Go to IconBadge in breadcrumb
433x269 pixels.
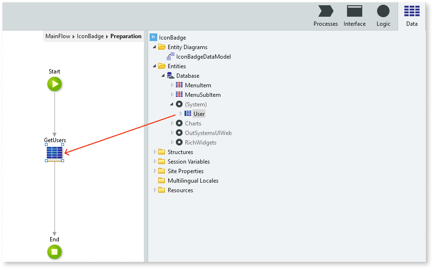coord(90,36)
